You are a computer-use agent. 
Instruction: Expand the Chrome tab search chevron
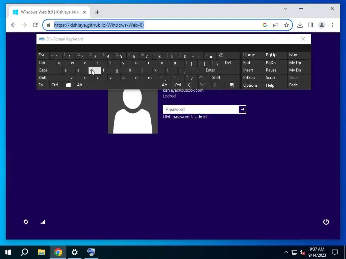tap(286, 8)
